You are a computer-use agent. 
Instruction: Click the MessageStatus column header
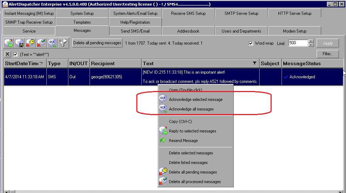[312, 63]
